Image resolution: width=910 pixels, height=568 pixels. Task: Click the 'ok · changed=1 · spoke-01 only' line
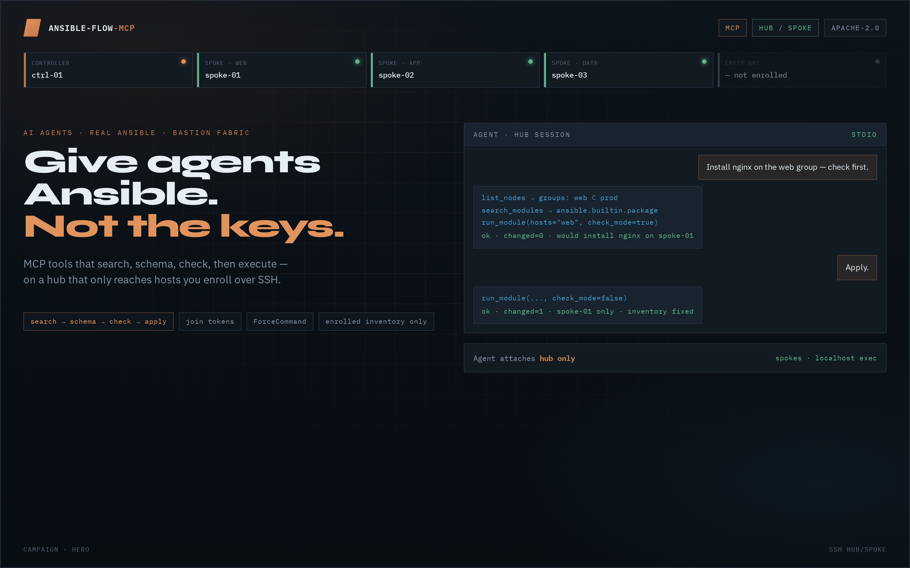[587, 311]
